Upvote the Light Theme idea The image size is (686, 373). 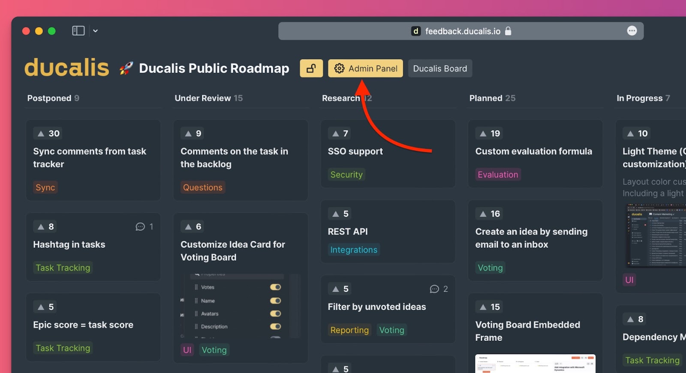coord(637,133)
